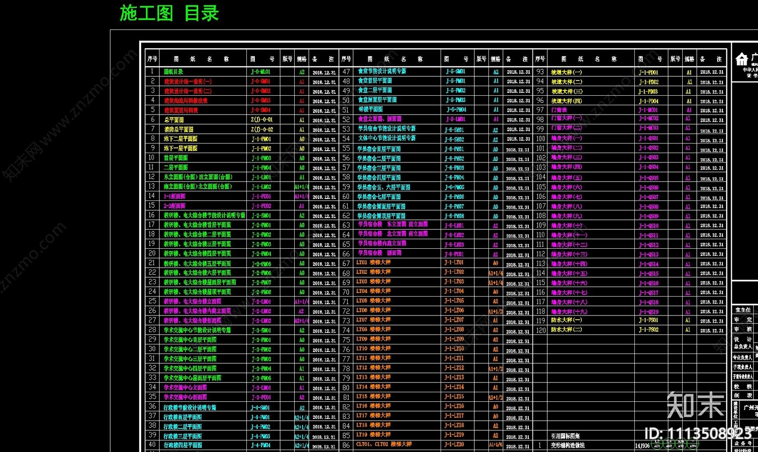
Task: Click the magenta entry '1-1剖面图'
Action: (x=175, y=196)
